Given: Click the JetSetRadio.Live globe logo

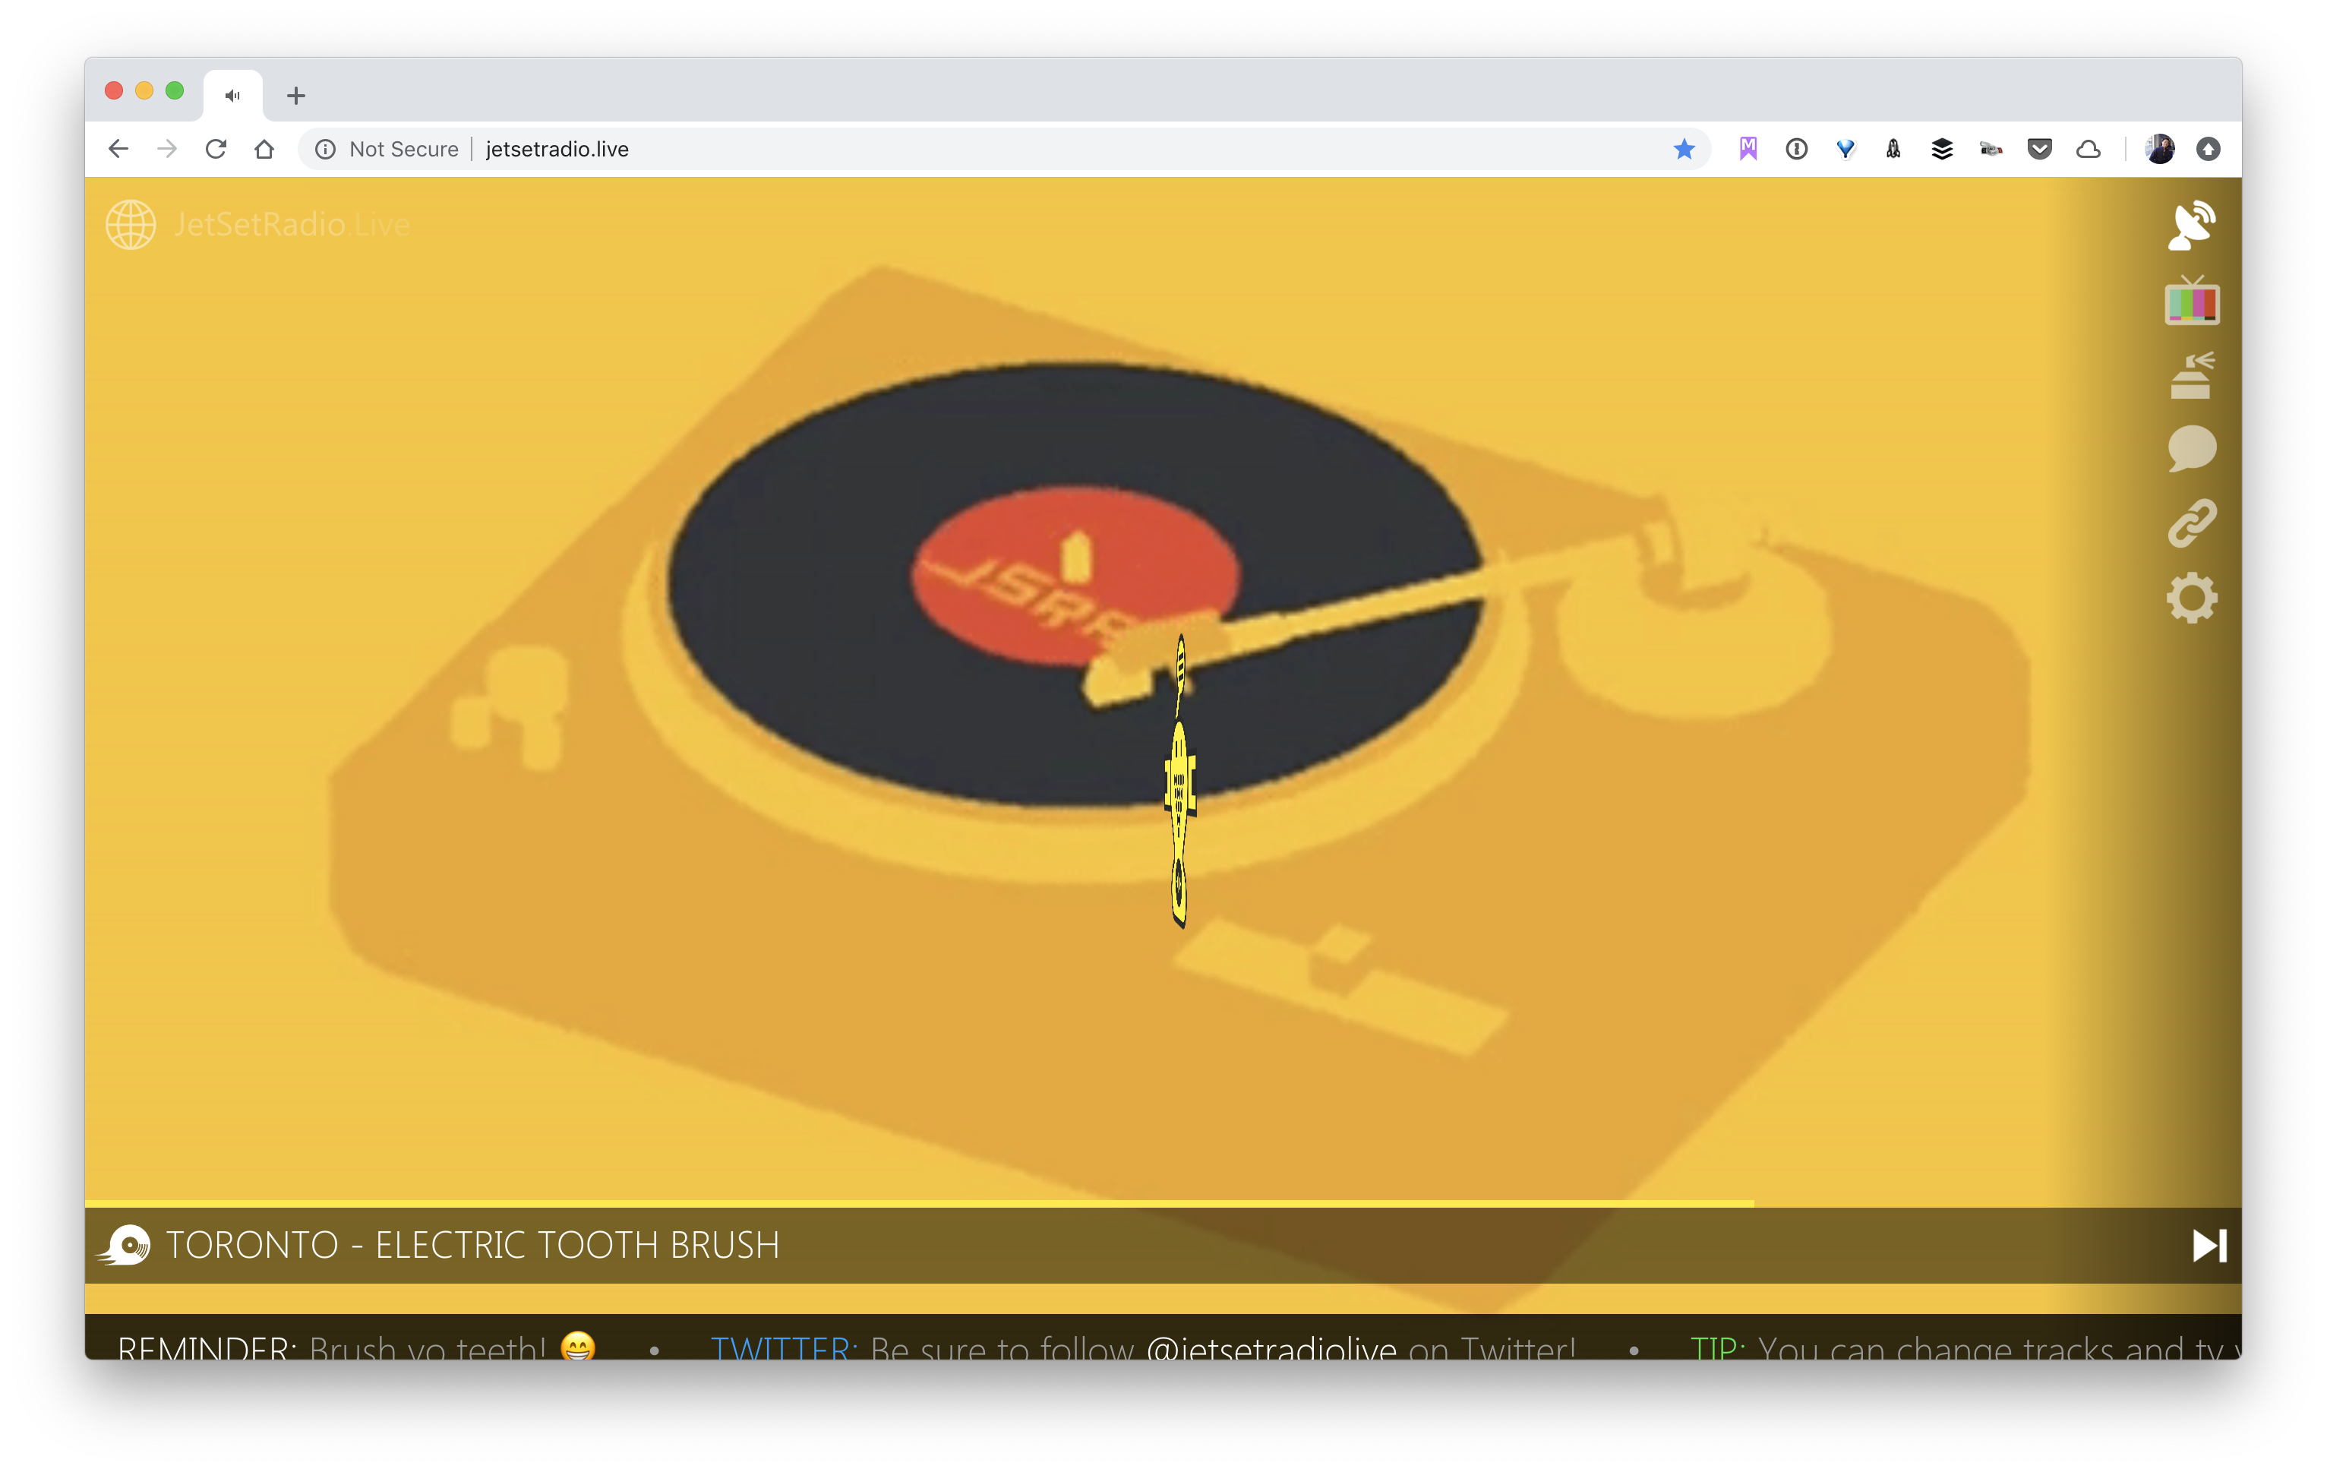Looking at the screenshot, I should pos(131,224).
